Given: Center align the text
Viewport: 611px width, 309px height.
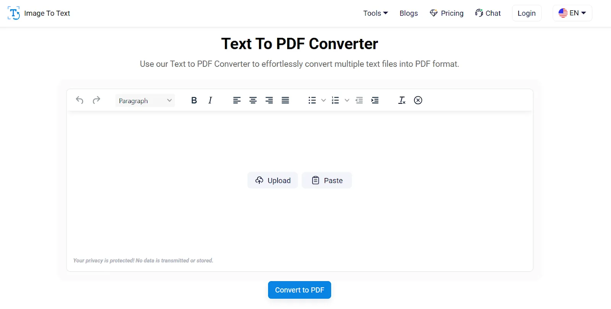Looking at the screenshot, I should click(x=253, y=100).
